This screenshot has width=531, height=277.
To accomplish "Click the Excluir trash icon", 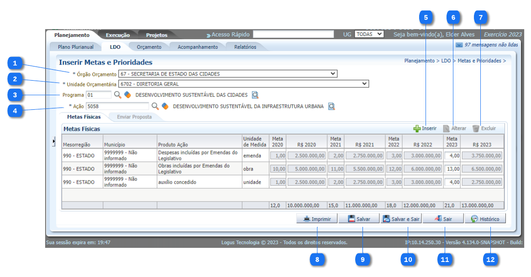I will point(476,129).
